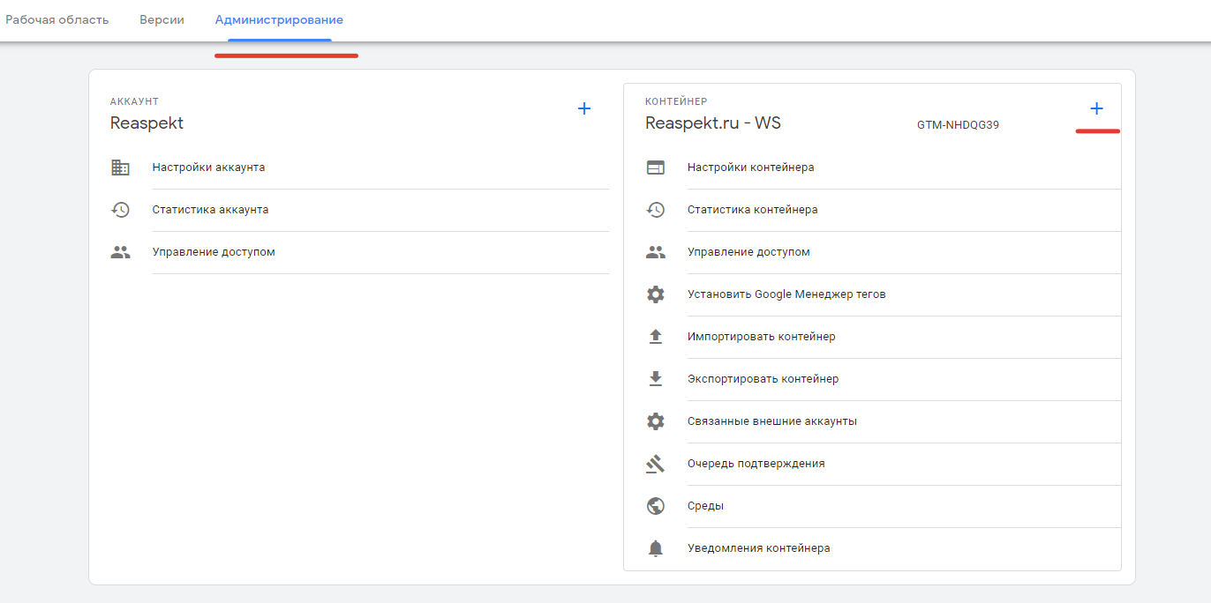Click the bell icon for container notifications
1211x603 pixels.
(x=655, y=548)
